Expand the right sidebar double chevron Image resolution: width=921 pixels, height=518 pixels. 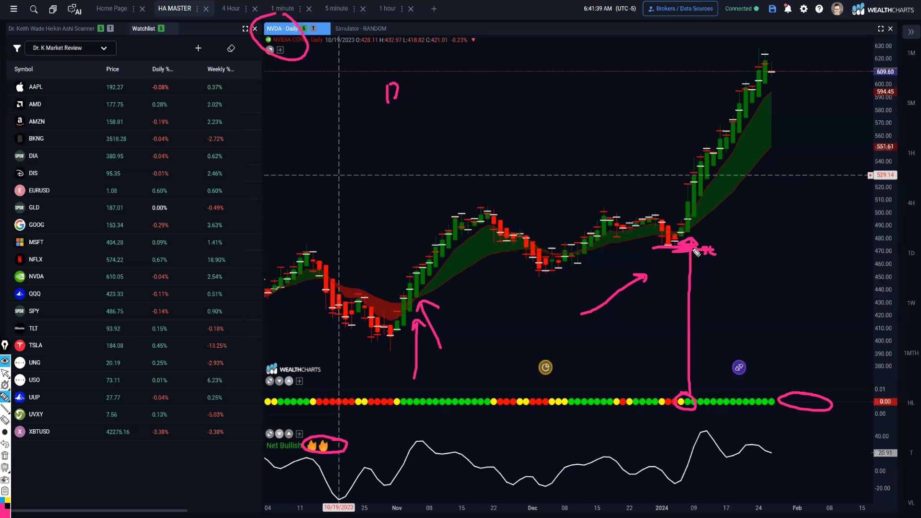(911, 32)
